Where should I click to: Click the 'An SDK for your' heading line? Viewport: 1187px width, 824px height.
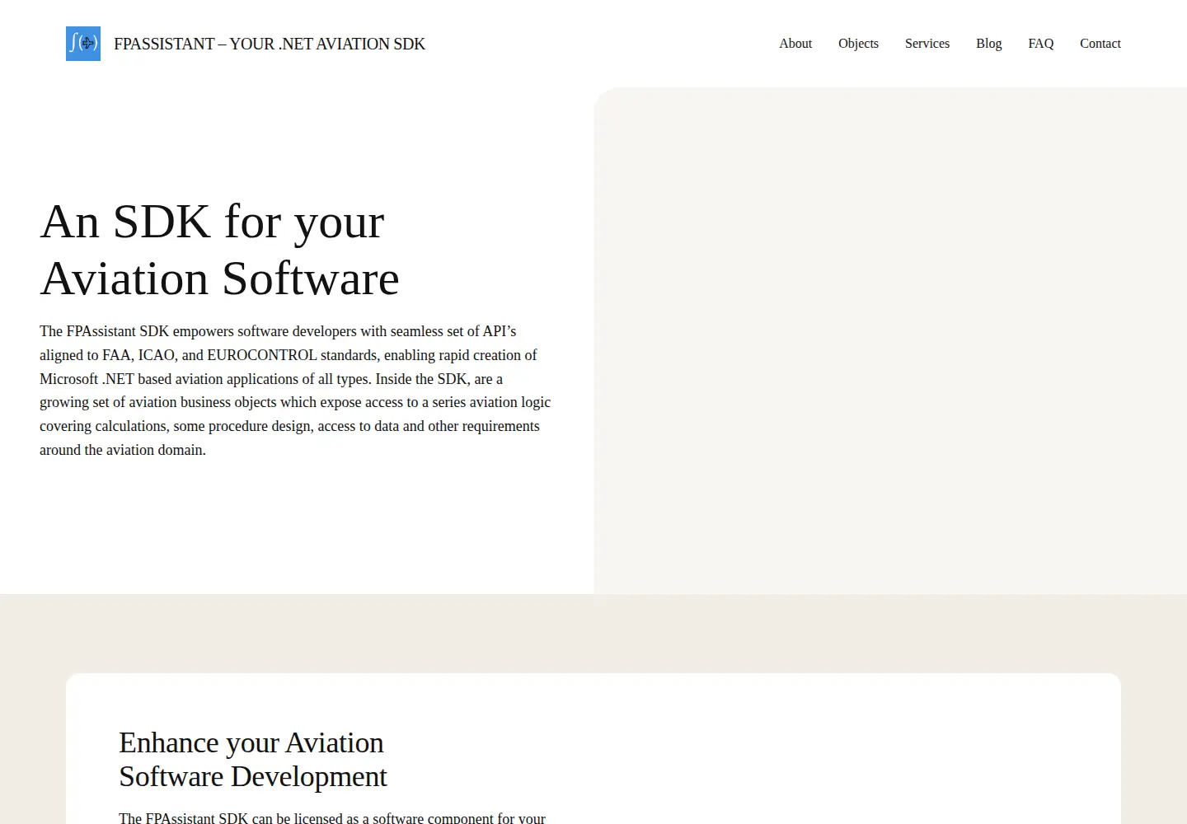(212, 222)
